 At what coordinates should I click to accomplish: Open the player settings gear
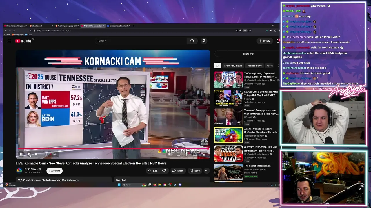click(187, 154)
